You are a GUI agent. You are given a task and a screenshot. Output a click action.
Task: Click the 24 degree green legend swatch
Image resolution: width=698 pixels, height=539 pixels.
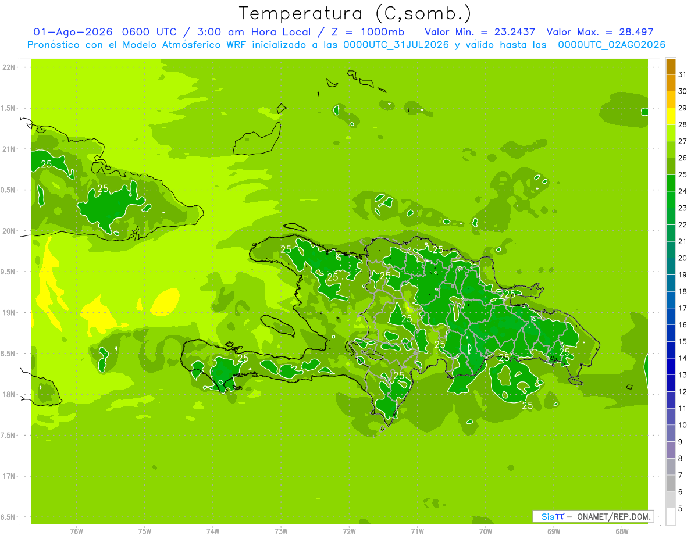tap(671, 183)
